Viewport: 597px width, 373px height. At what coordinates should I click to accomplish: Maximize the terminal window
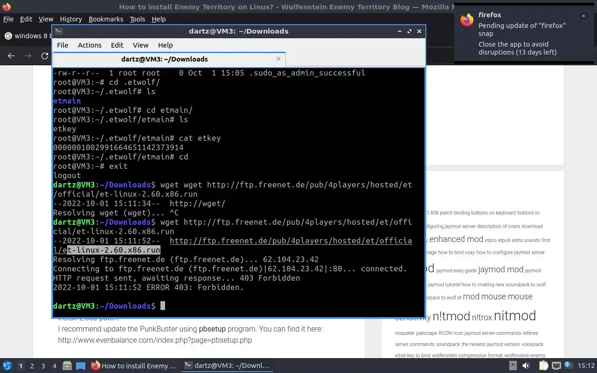[410, 31]
